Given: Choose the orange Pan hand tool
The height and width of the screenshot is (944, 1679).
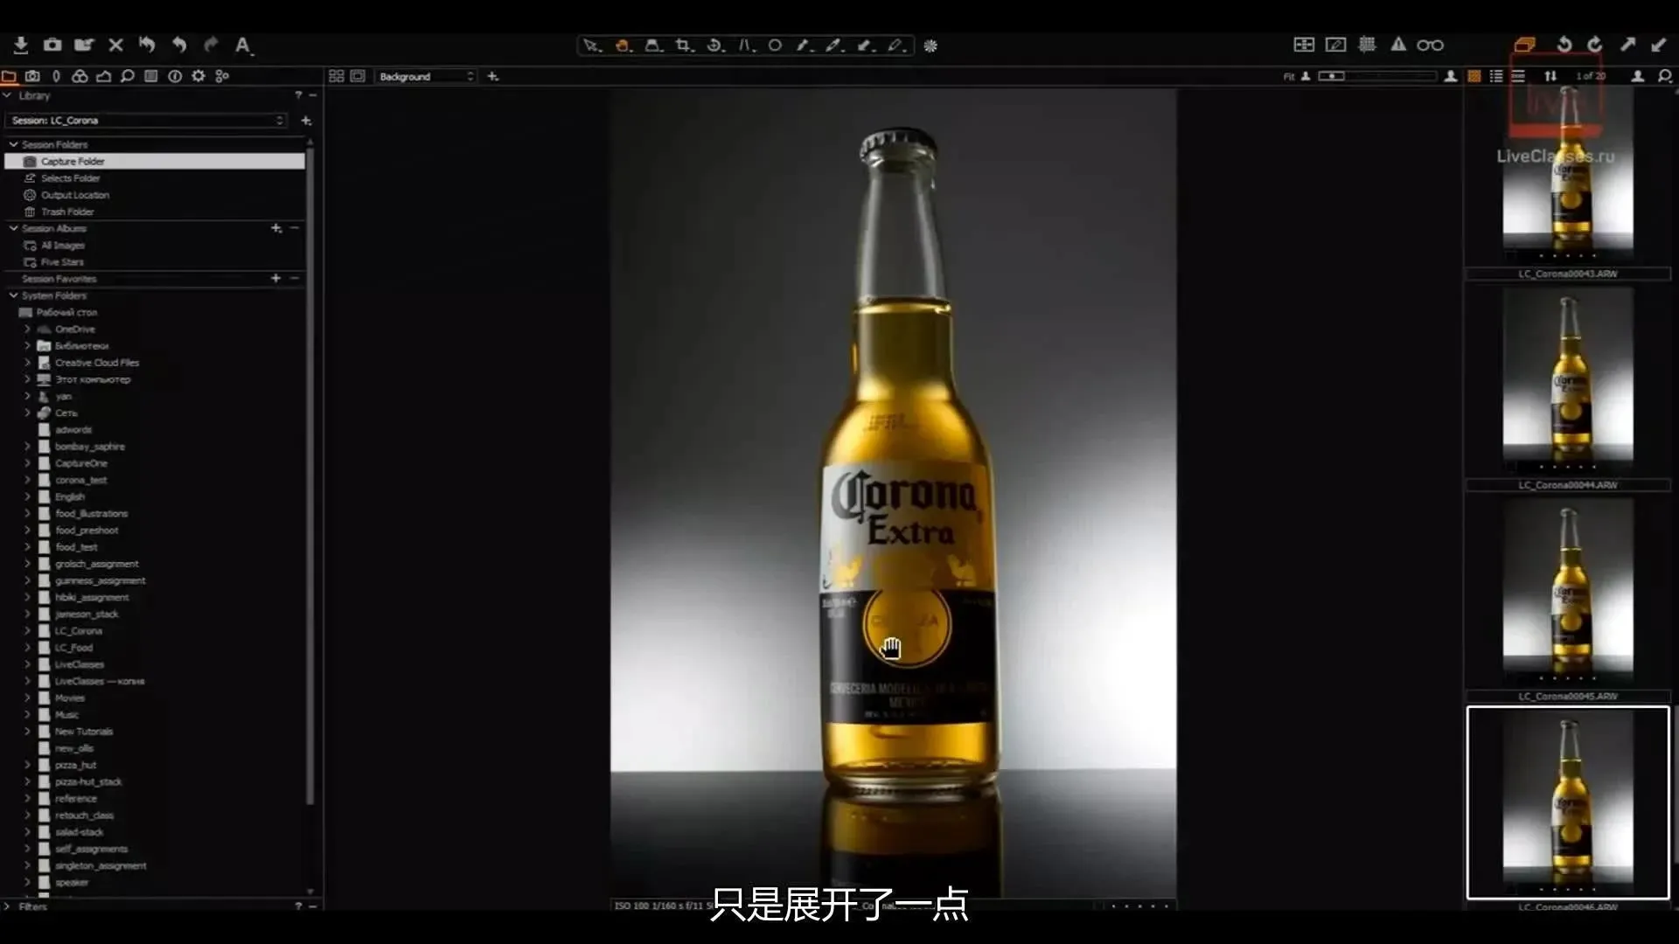Looking at the screenshot, I should (623, 45).
